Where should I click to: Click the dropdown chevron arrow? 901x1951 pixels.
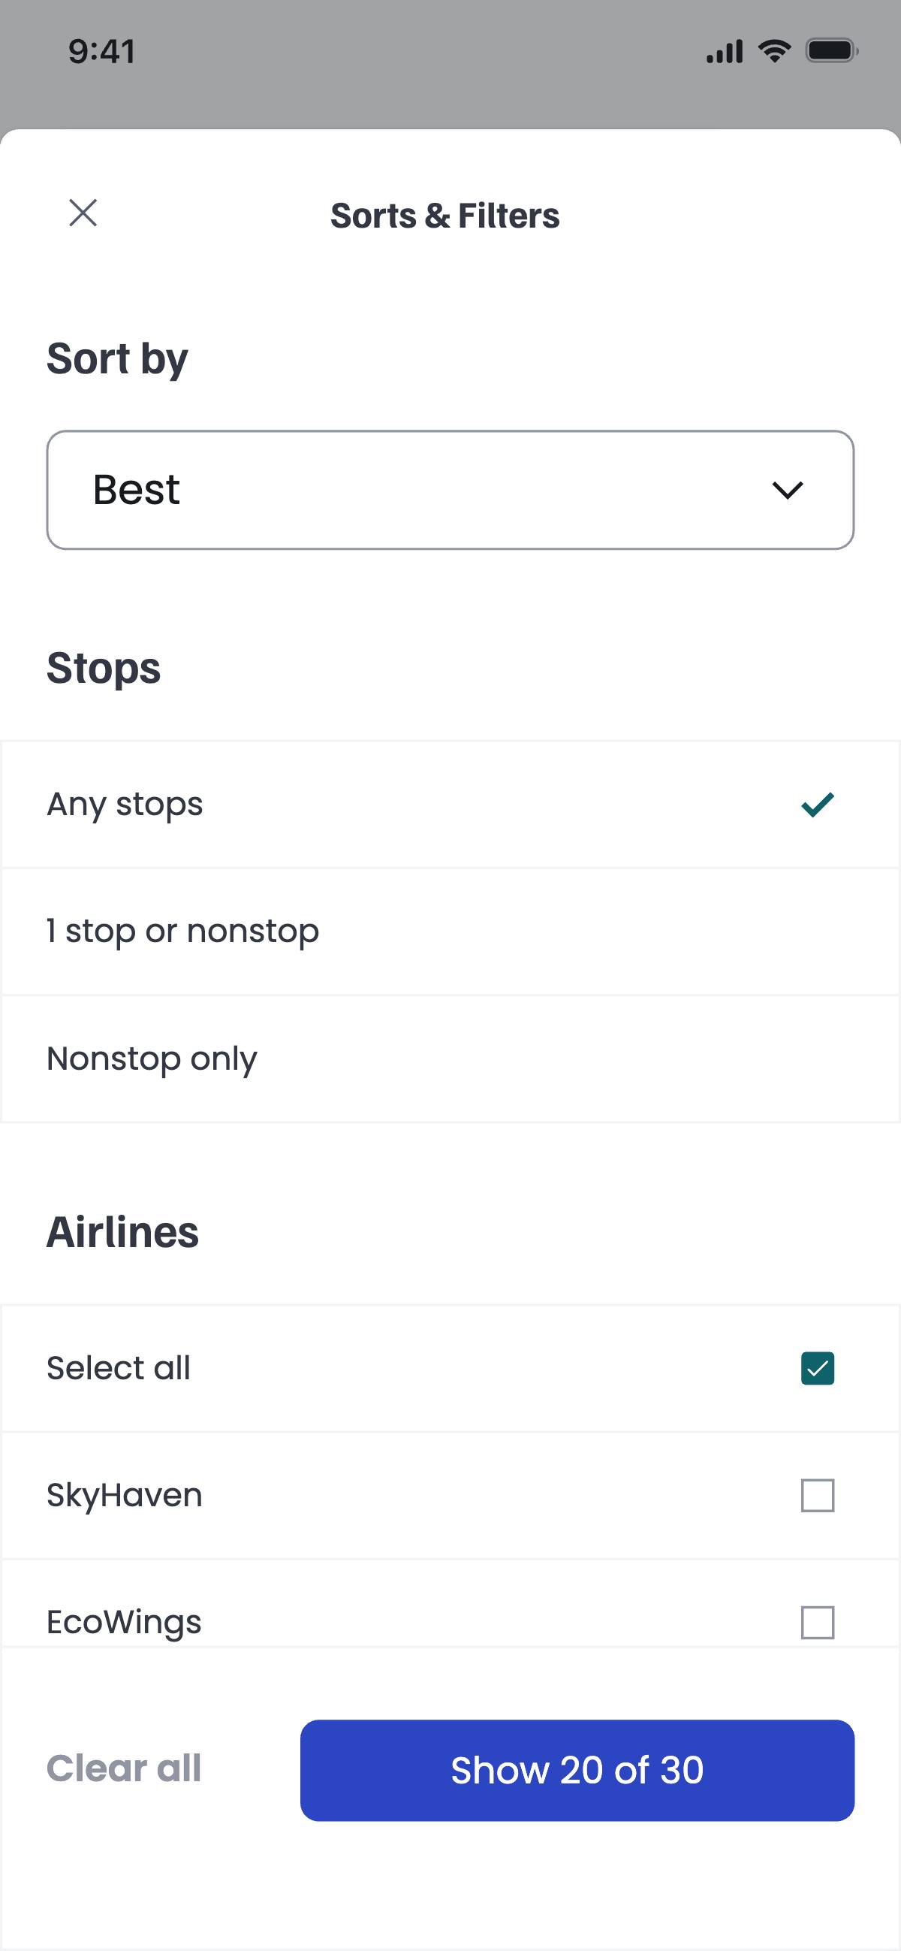[787, 490]
